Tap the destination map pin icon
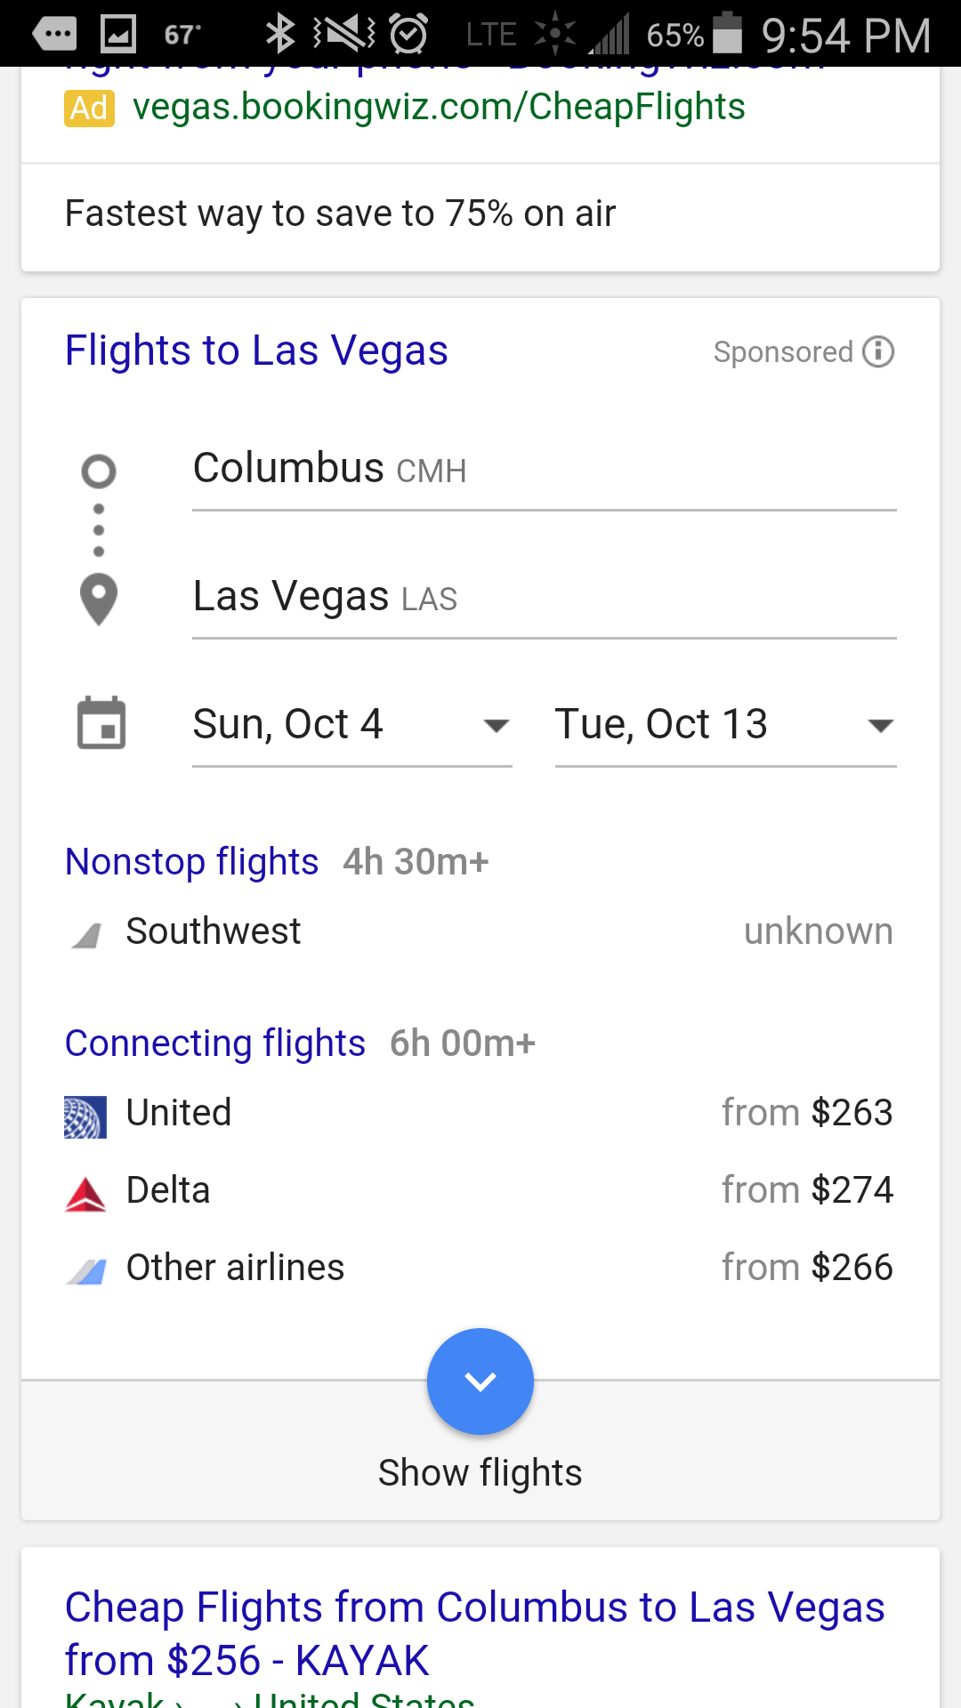Screen dimensions: 961x1708 (99, 599)
